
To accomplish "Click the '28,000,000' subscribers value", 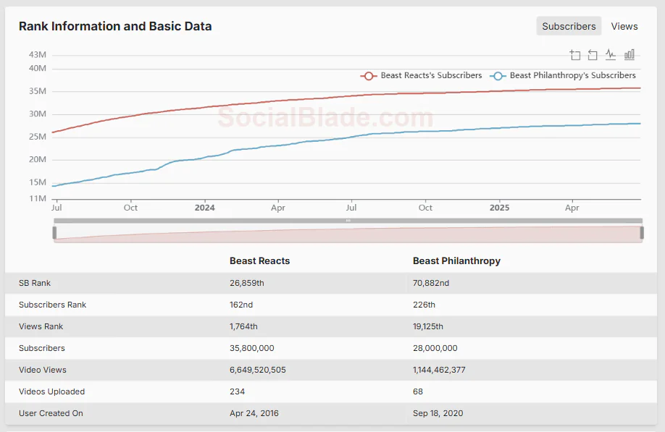I will pos(435,348).
